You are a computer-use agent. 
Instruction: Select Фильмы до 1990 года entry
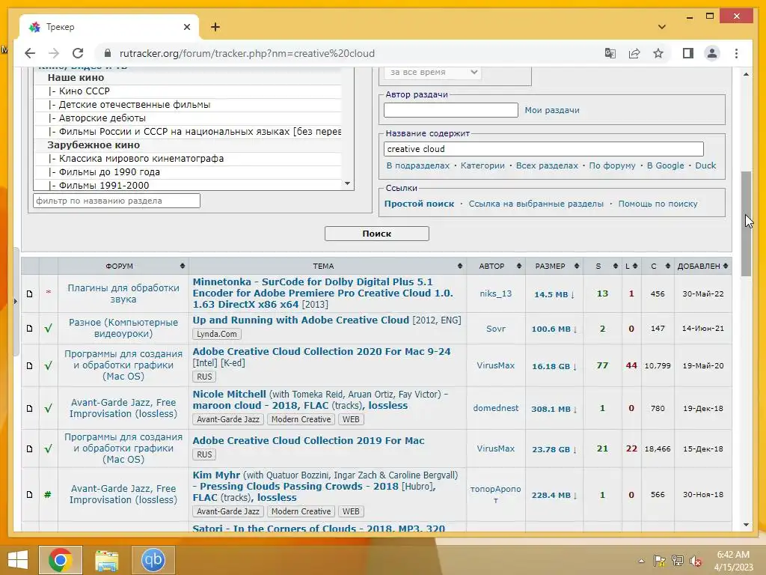point(188,172)
